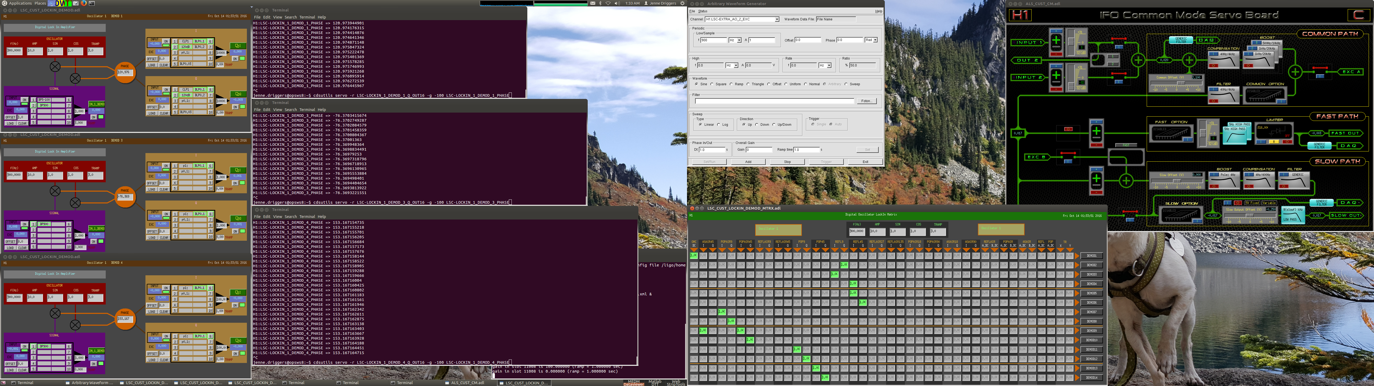Open Slow Path BOOST Pole 4Hz icon

point(1224,180)
